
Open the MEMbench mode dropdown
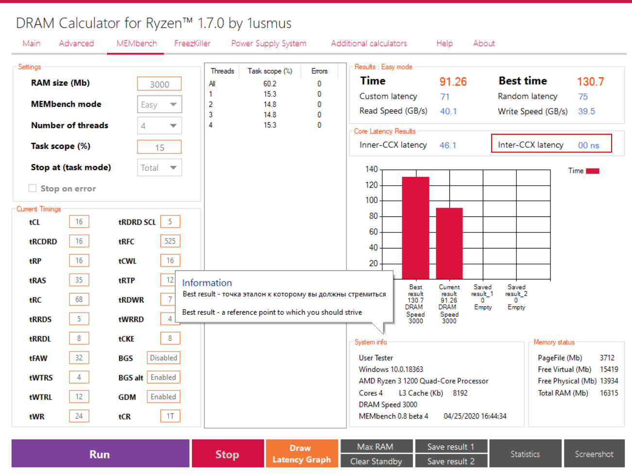point(159,105)
